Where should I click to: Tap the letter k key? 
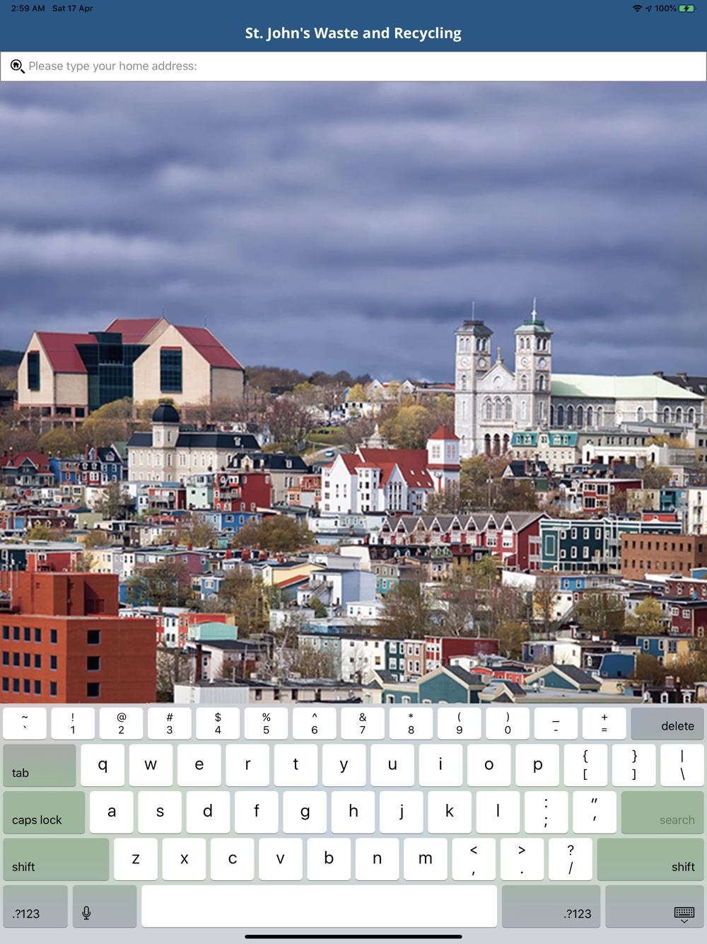pos(450,812)
